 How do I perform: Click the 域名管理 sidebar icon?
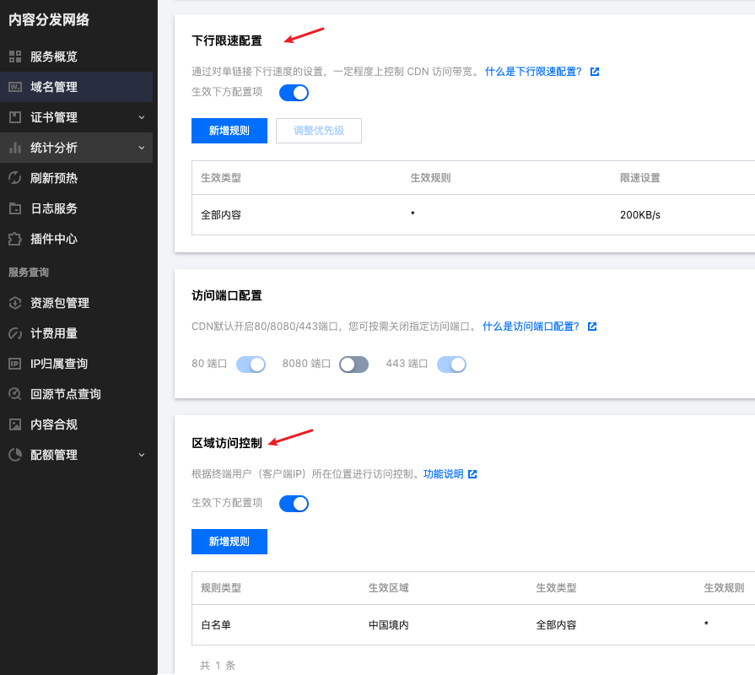pyautogui.click(x=15, y=87)
